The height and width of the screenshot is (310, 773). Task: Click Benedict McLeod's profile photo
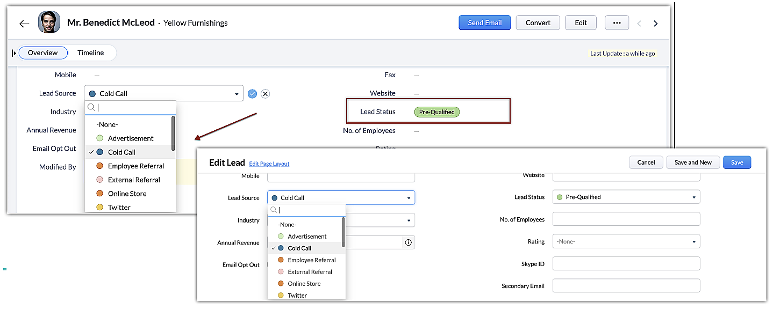click(x=49, y=23)
